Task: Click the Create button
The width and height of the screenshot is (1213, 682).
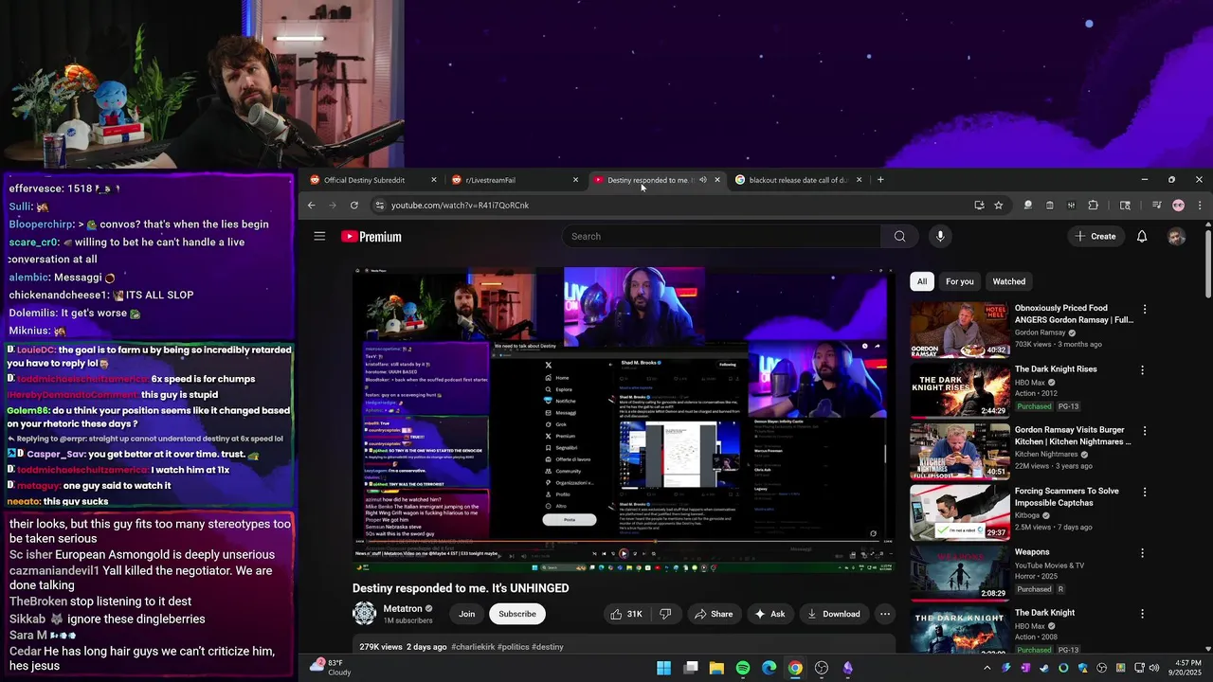Action: click(x=1095, y=236)
